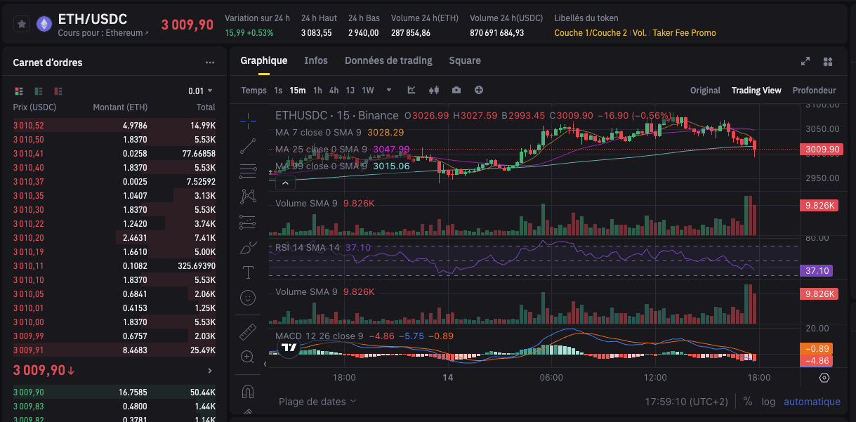Screen dimensions: 856x422
Task: Open the Infos tab
Action: (x=316, y=60)
